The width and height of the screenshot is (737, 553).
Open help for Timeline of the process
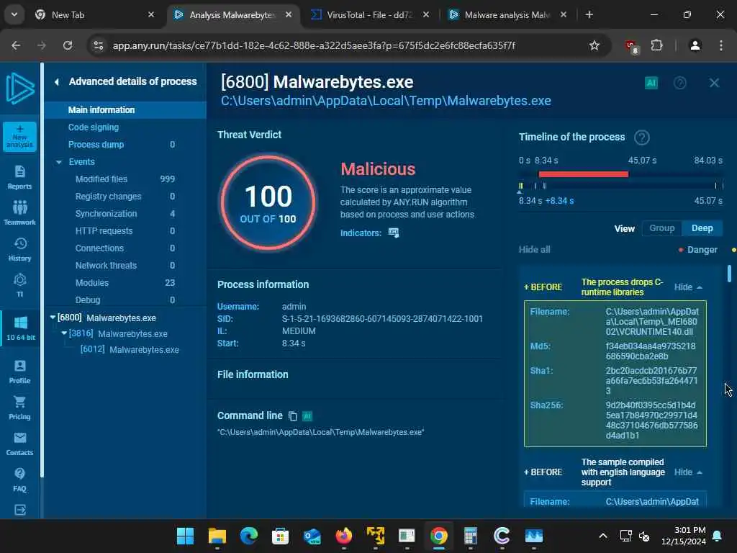click(x=641, y=138)
